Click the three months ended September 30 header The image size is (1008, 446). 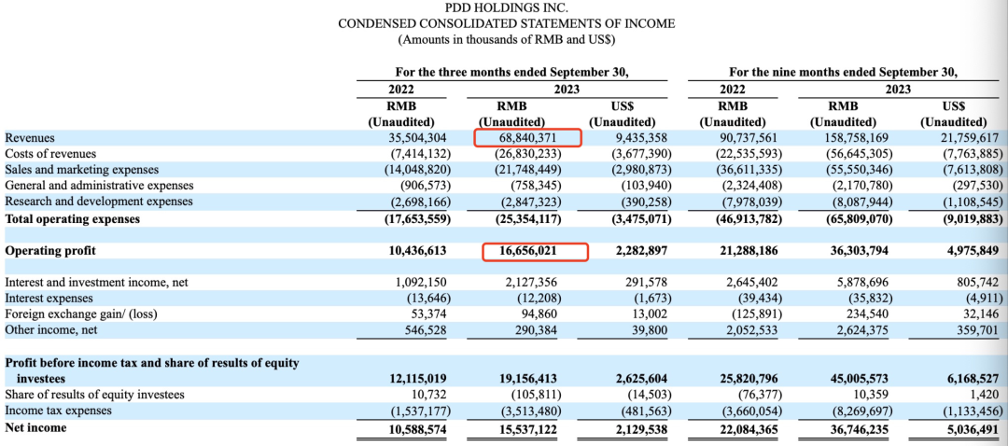(511, 72)
